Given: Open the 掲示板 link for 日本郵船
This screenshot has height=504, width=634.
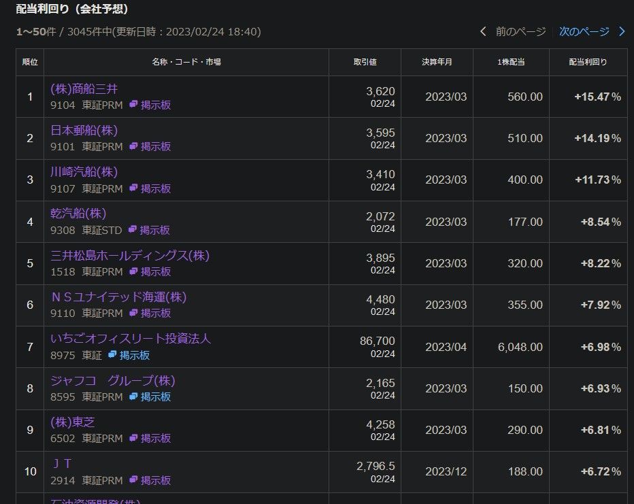Looking at the screenshot, I should pyautogui.click(x=155, y=147).
